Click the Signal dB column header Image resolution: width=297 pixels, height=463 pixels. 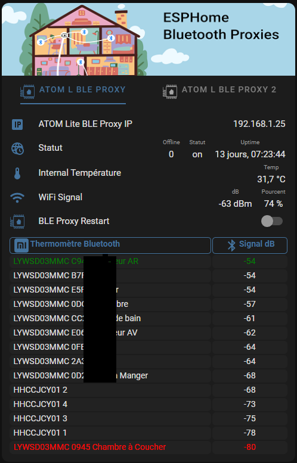point(250,245)
